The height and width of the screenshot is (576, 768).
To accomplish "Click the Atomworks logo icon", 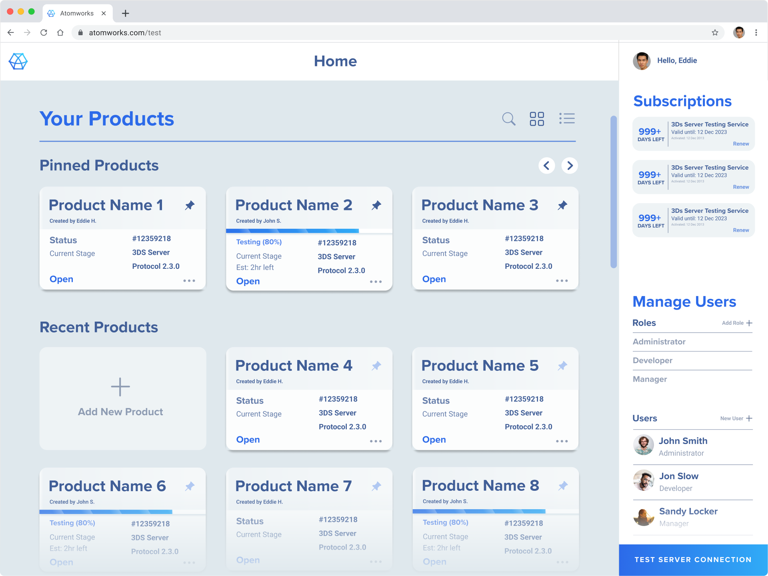I will click(x=18, y=61).
